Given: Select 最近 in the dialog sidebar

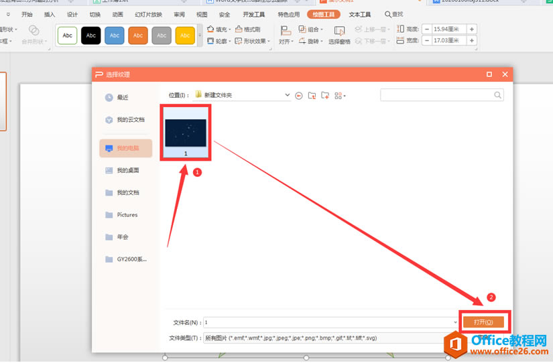Looking at the screenshot, I should click(x=126, y=97).
